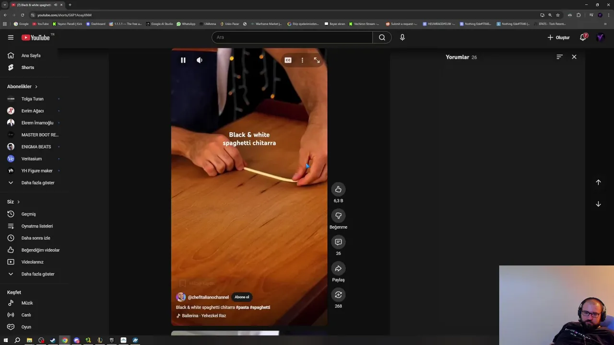The image size is (614, 345).
Task: Open Videolarınız page
Action: 33,262
